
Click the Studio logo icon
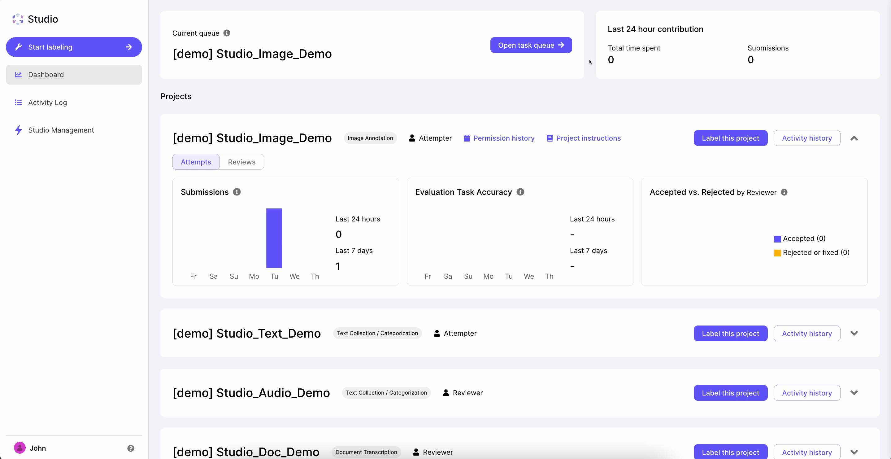[18, 19]
